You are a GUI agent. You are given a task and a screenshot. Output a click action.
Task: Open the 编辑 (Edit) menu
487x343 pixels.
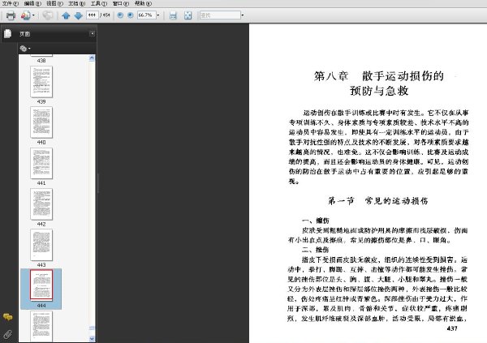click(32, 3)
